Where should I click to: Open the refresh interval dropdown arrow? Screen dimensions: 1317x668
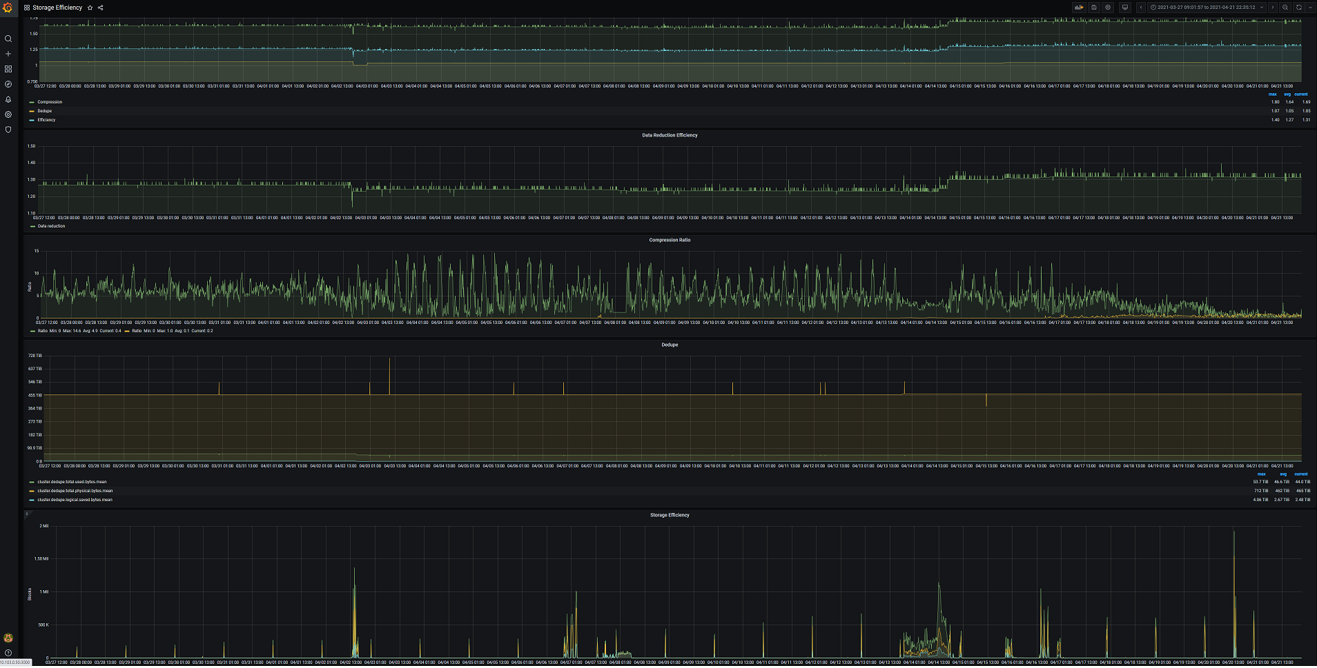1310,8
